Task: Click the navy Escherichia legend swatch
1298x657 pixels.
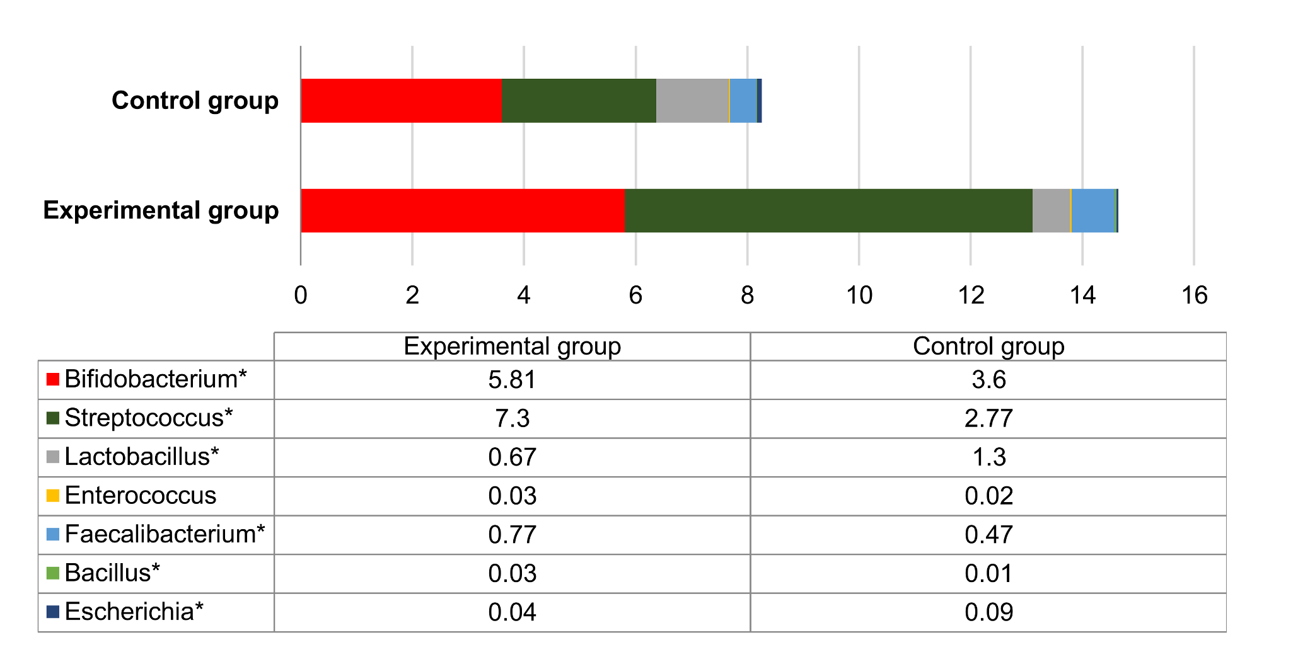Action: click(53, 612)
